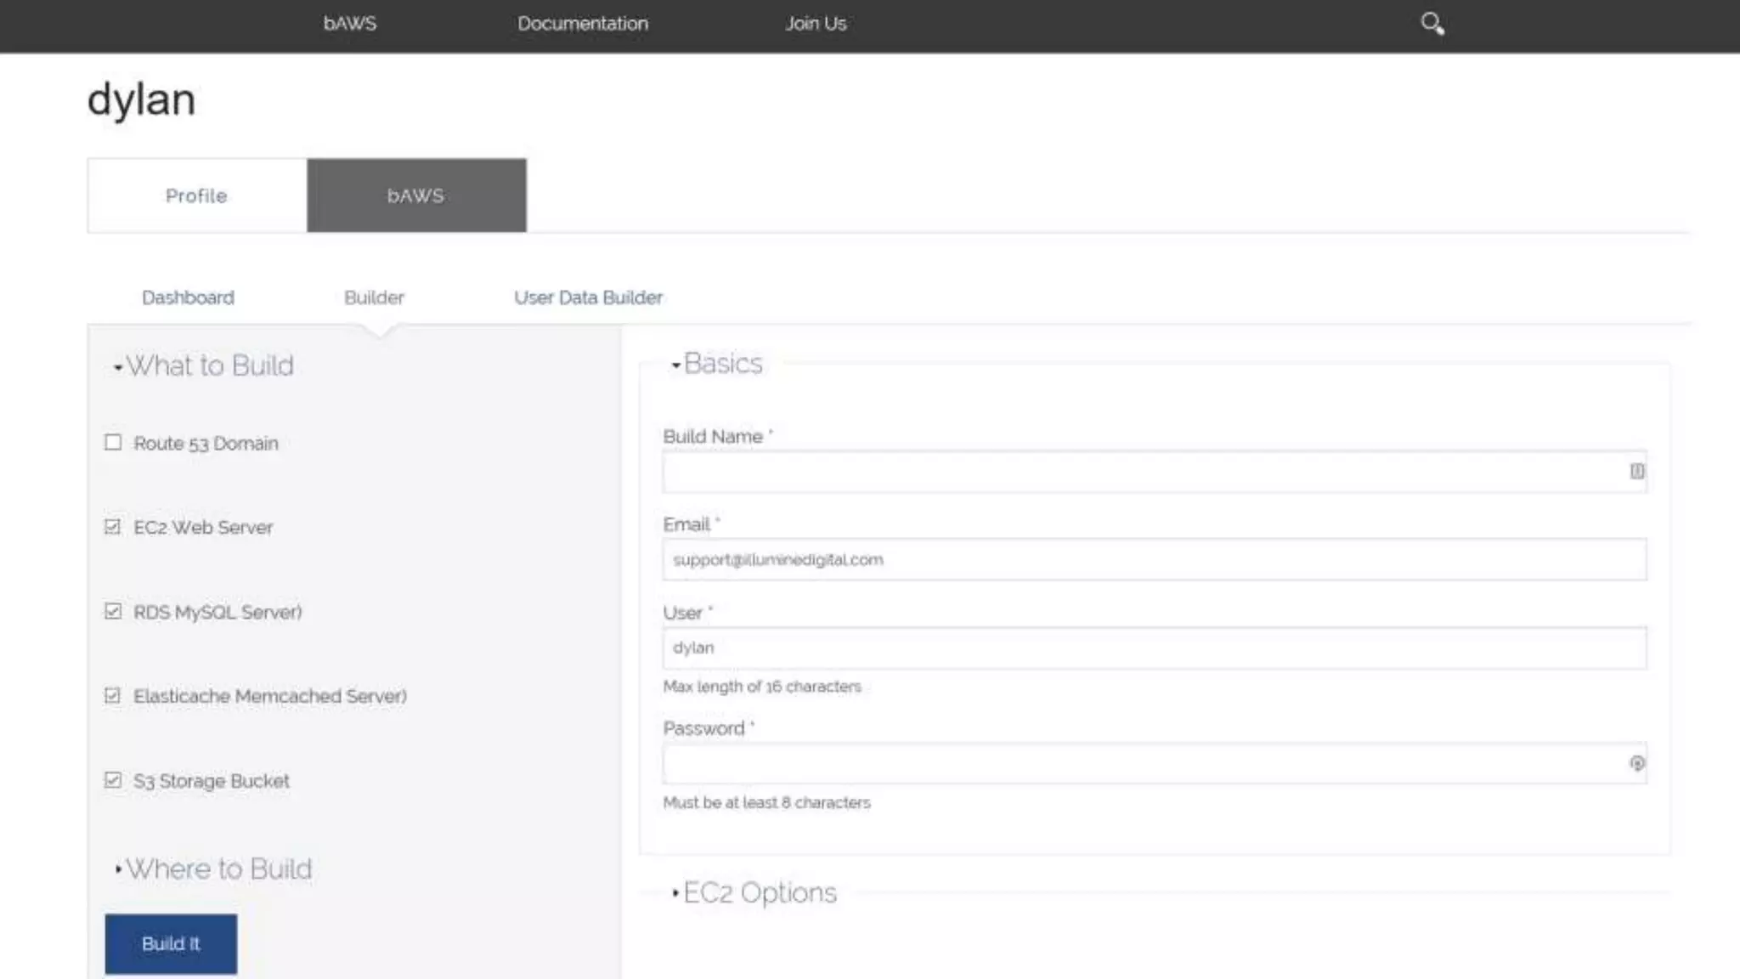The width and height of the screenshot is (1740, 979).
Task: Open the Dashboard sub-tab
Action: pos(188,298)
